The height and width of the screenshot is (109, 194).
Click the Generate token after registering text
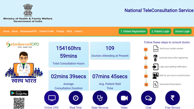(x=173, y=58)
